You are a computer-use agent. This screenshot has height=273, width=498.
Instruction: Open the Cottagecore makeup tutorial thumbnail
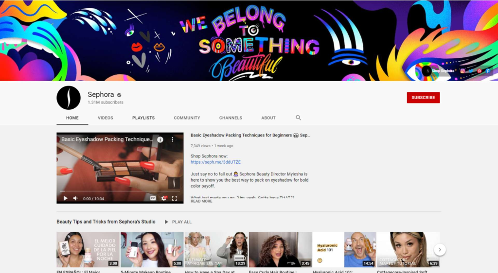point(408,250)
